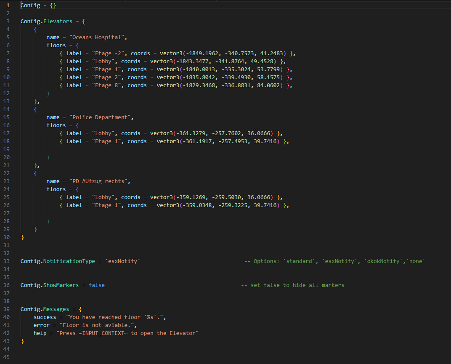Click the string "Etage 2"
This screenshot has height=364, width=451.
(x=106, y=77)
